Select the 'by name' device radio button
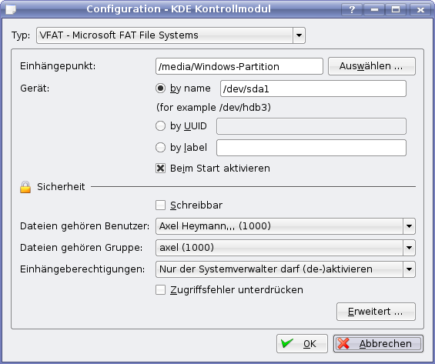 coord(160,88)
